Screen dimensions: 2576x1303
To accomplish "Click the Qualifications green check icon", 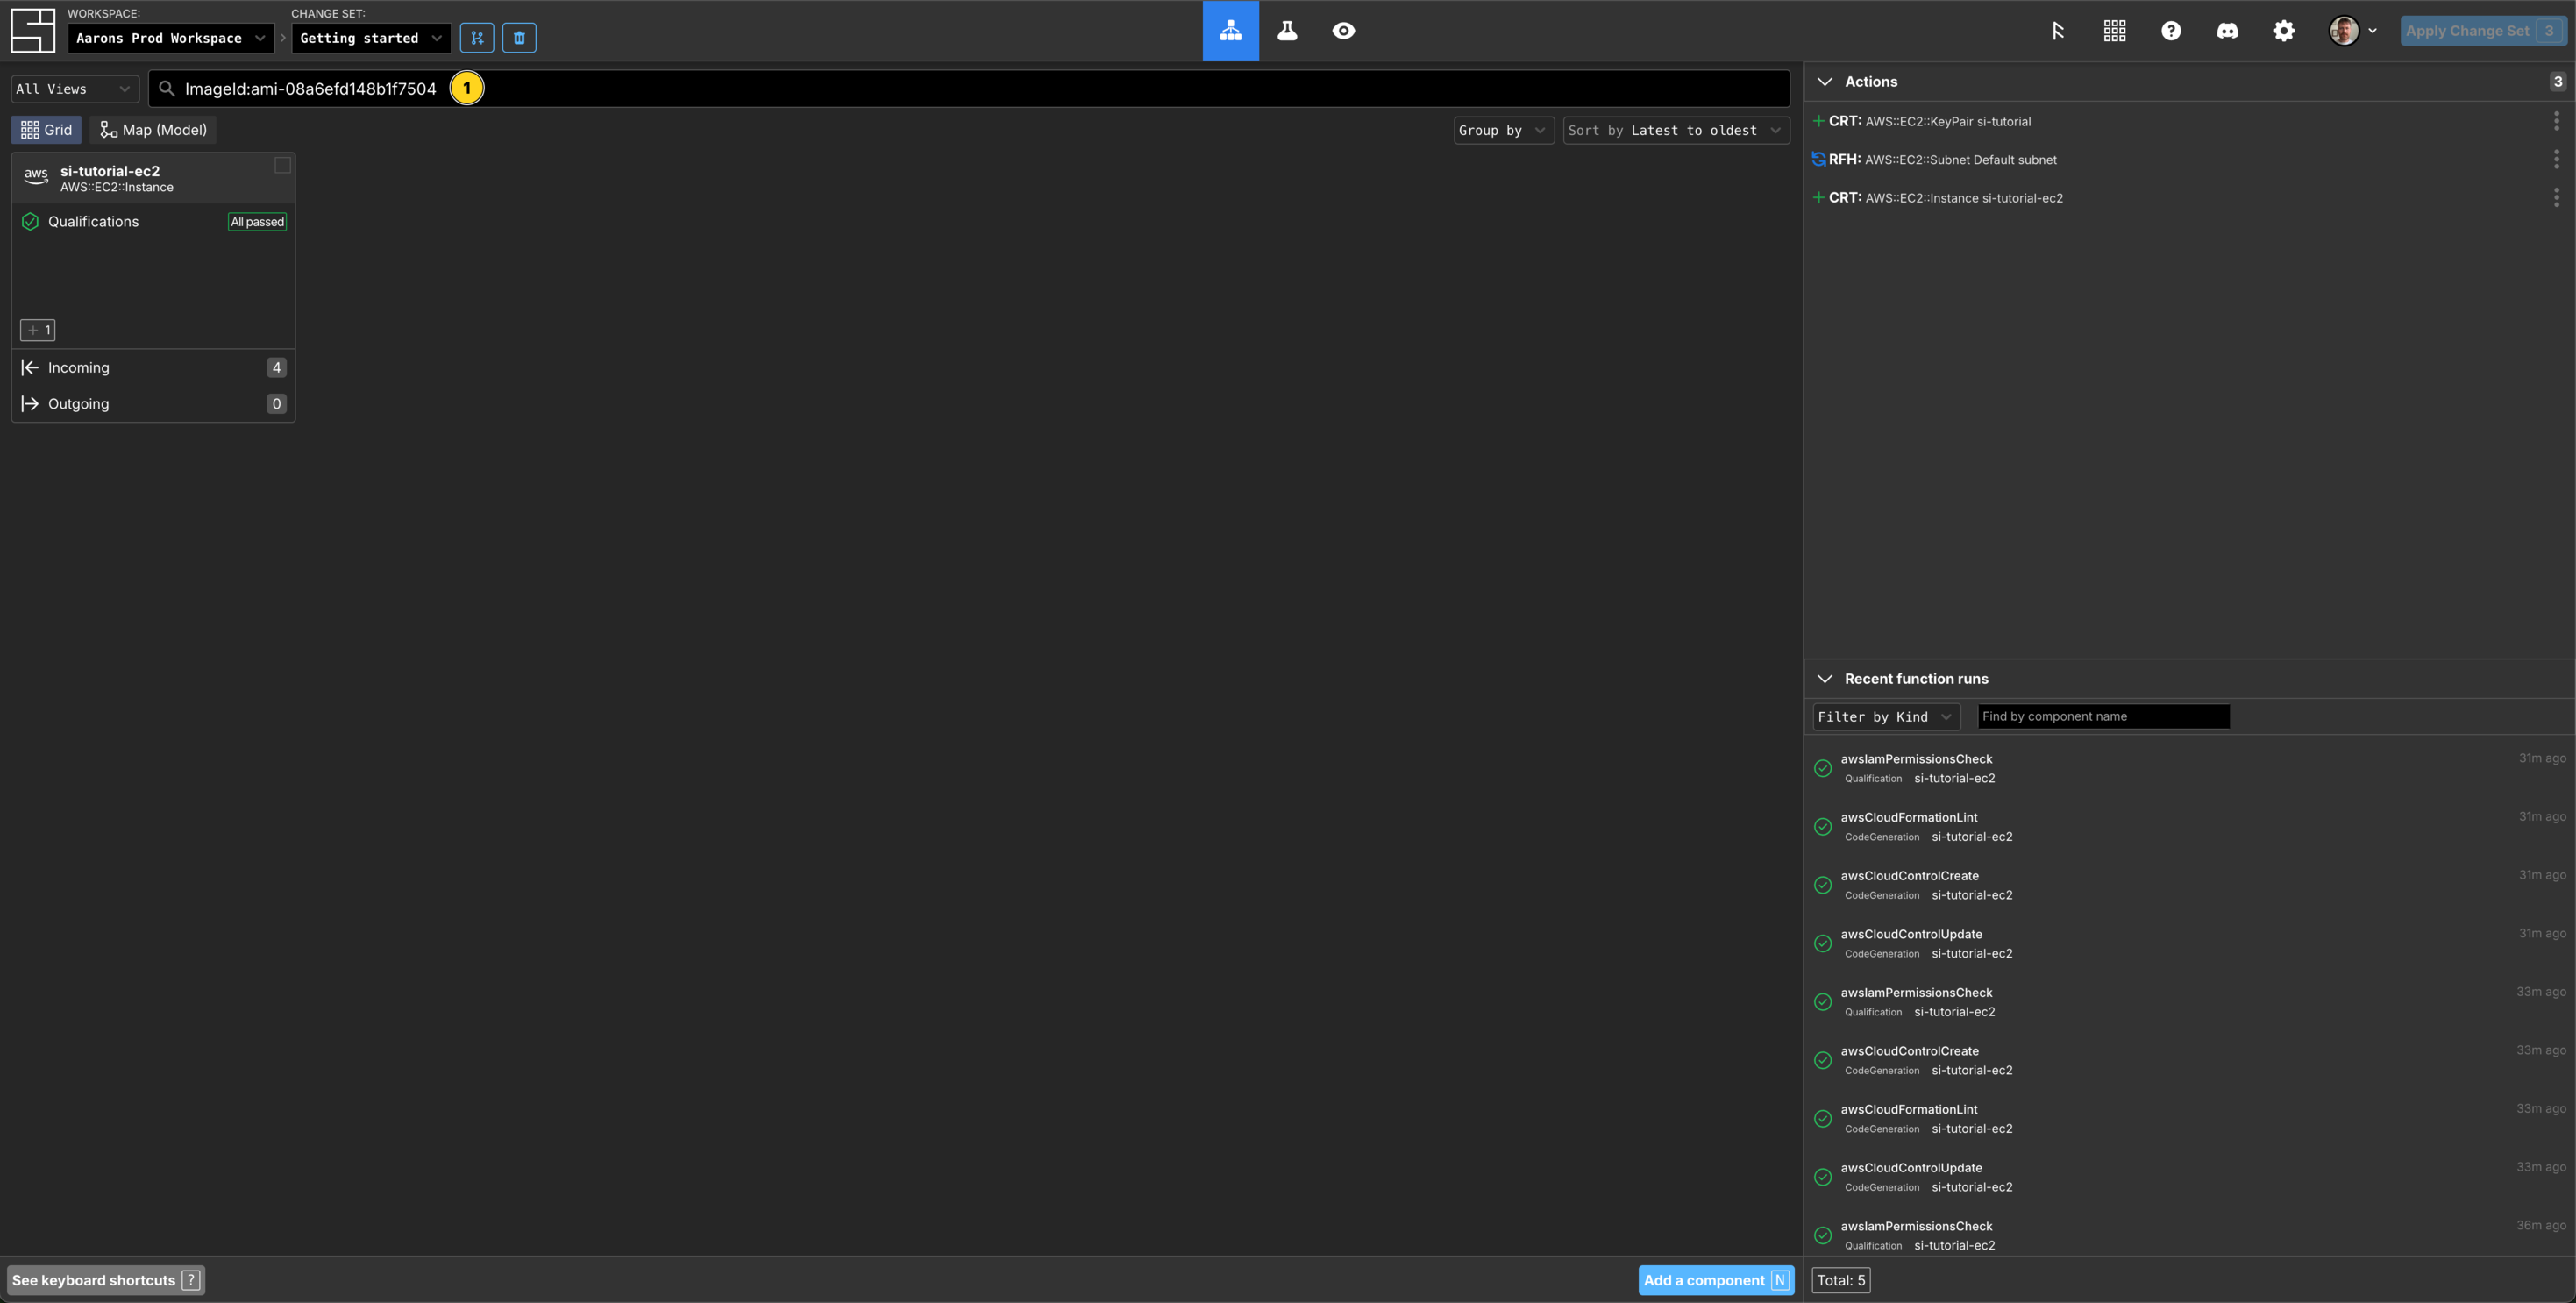I will tap(30, 222).
